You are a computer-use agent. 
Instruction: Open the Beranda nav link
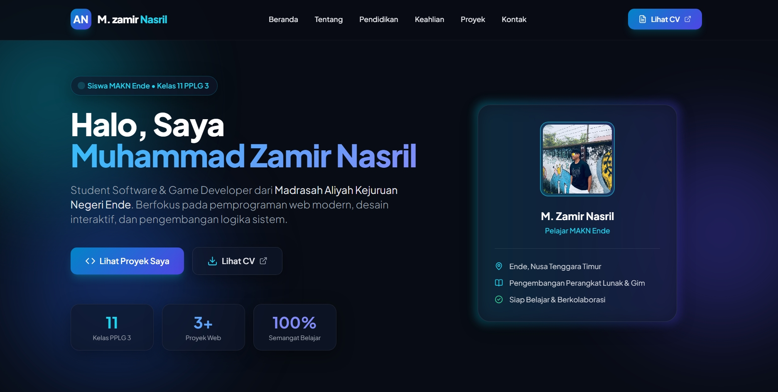coord(283,20)
